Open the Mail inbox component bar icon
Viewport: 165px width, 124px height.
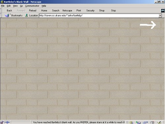138,122
